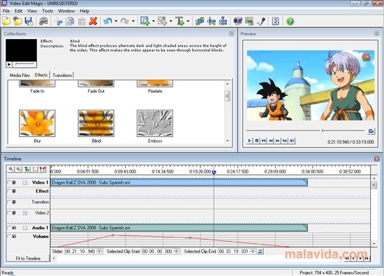The width and height of the screenshot is (384, 276).
Task: Click the Add Text T toolbar icon
Action: point(179,22)
